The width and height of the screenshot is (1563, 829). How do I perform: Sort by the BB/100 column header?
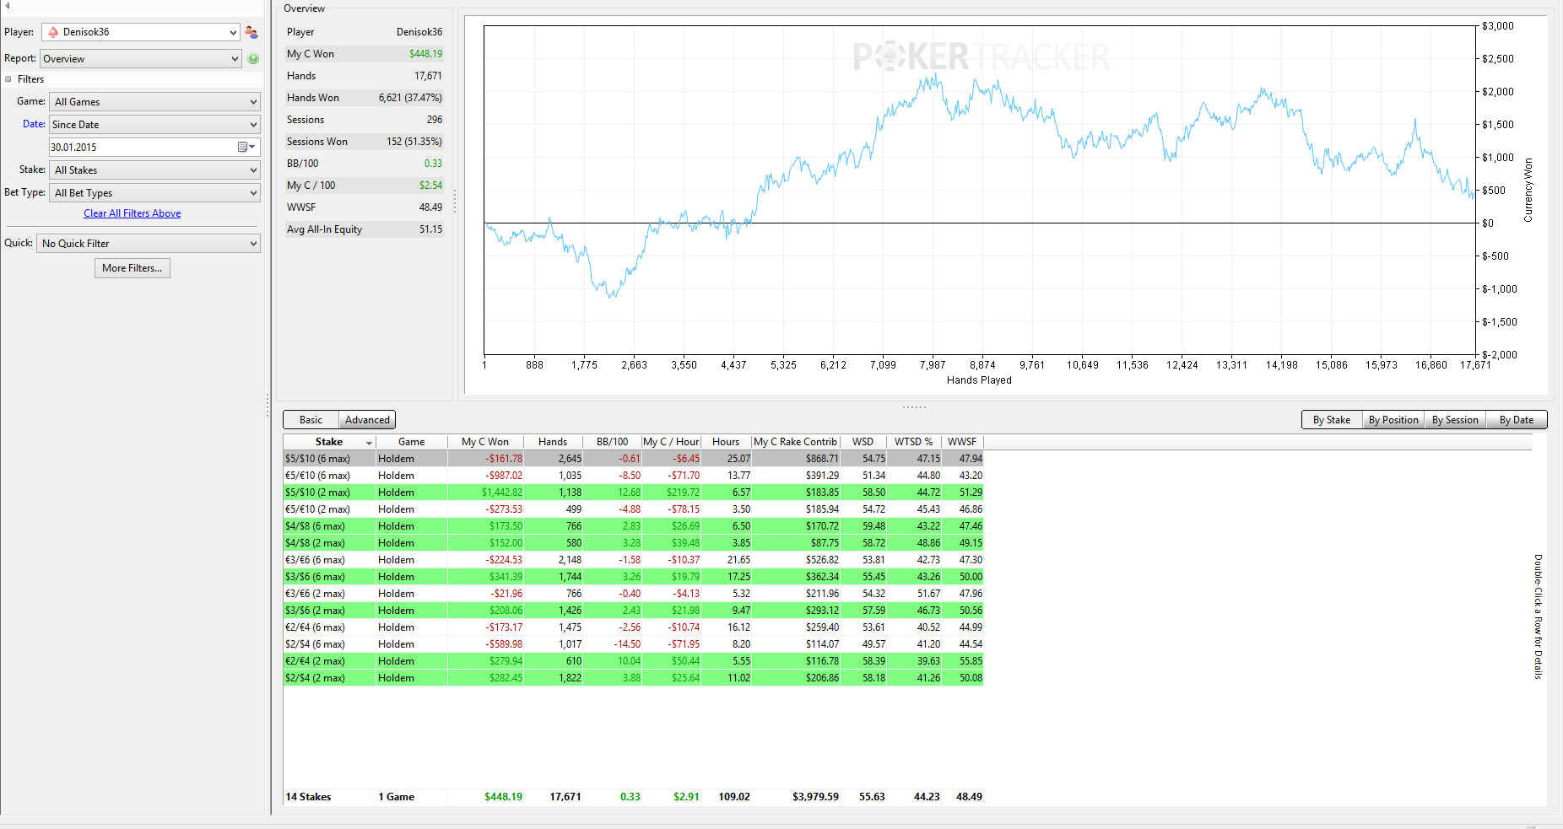click(612, 442)
